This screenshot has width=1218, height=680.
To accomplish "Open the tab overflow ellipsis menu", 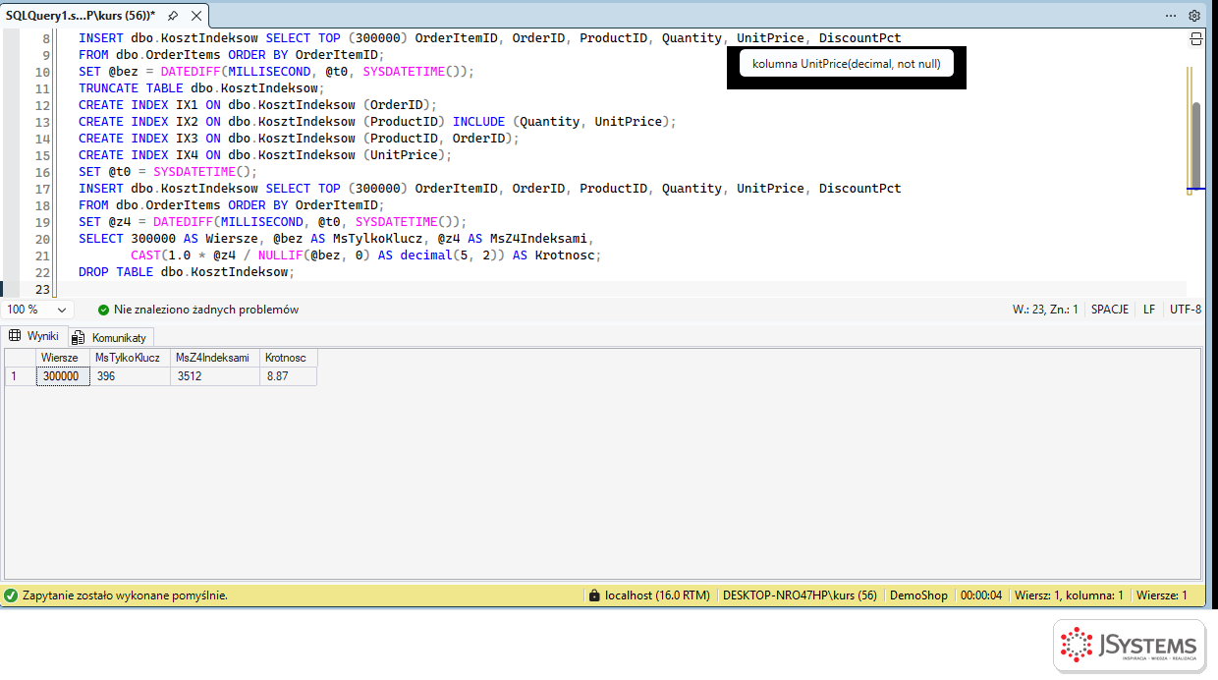I will 1171,16.
